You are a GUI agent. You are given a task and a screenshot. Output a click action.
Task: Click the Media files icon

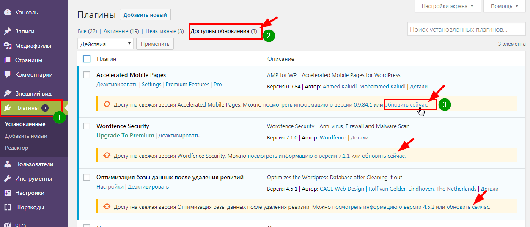tap(8, 46)
